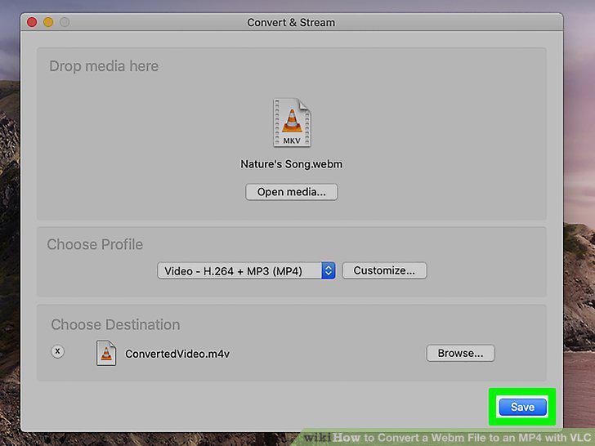Minimize the Convert & Stream window
595x446 pixels.
[48, 22]
